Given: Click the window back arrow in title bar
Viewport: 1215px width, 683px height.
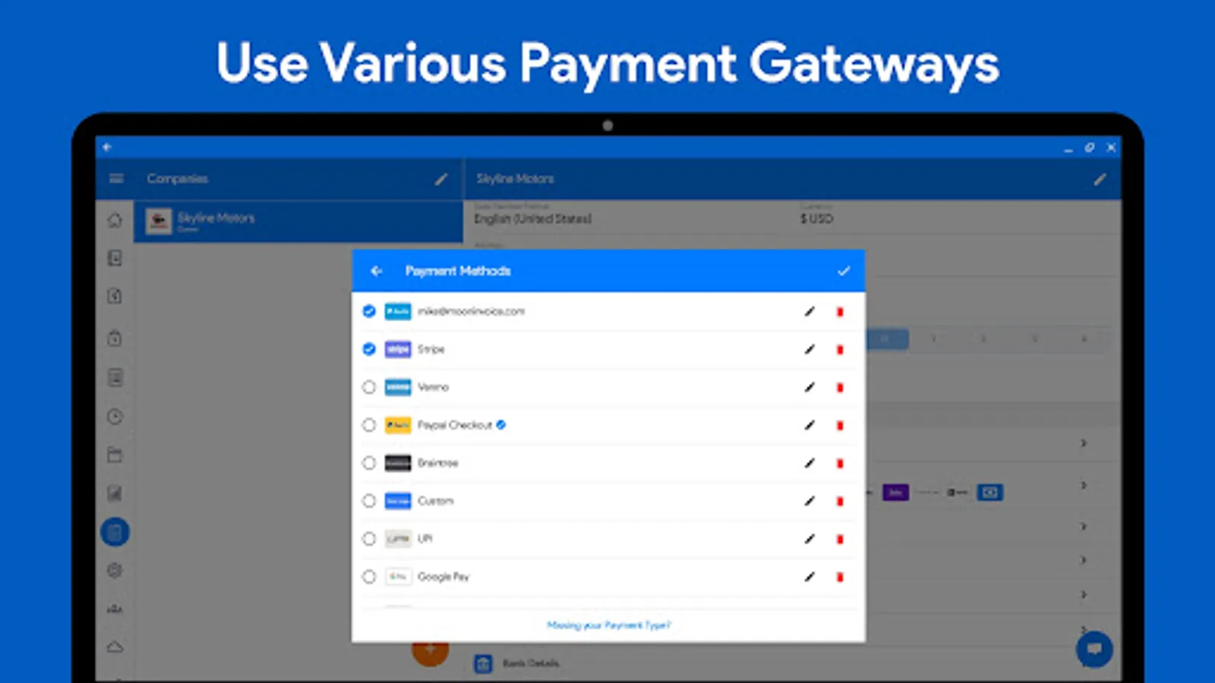Looking at the screenshot, I should click(x=107, y=147).
